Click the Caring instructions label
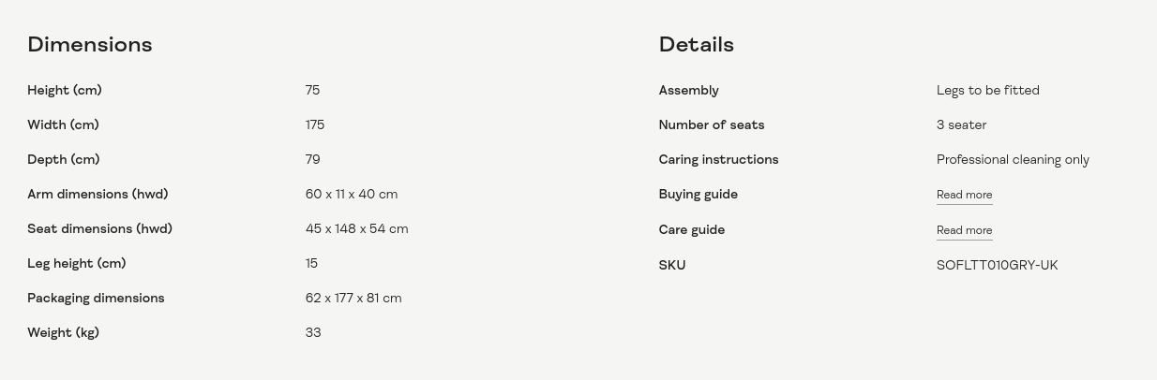Screen dimensions: 1157x380 tap(718, 160)
